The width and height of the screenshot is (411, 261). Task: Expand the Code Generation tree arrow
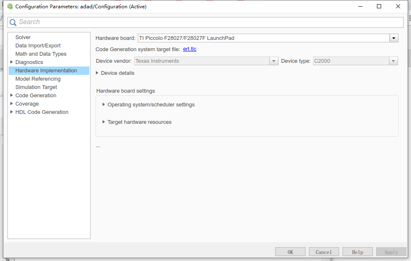(12, 95)
